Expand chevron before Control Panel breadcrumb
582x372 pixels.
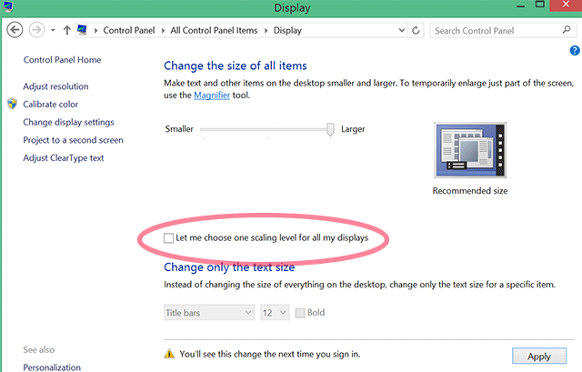pos(95,30)
